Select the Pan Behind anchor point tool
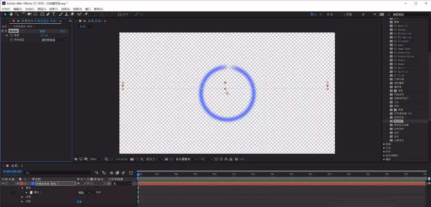Screen dimensions: 431x207 [x=35, y=14]
